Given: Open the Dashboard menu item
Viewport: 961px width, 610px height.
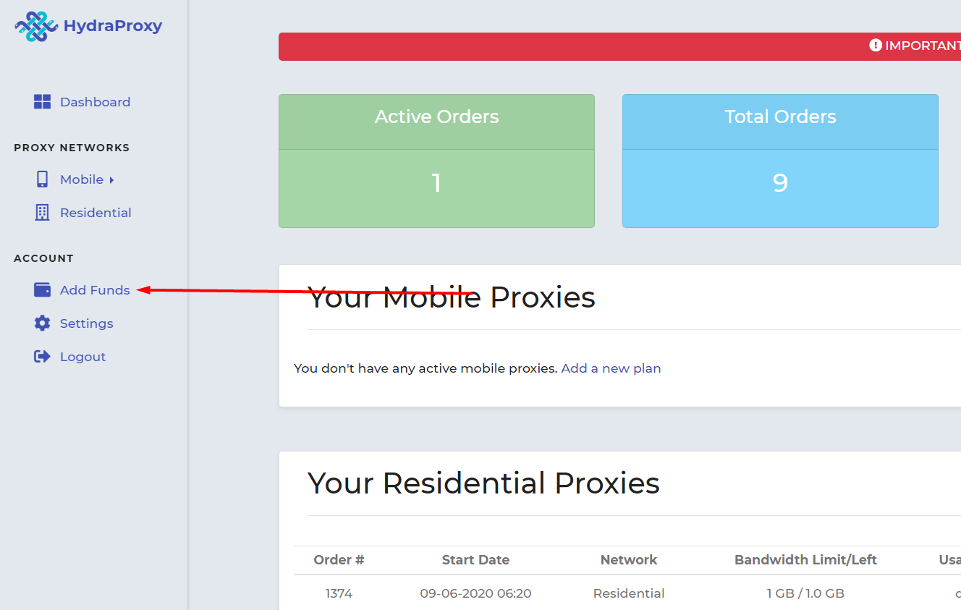Looking at the screenshot, I should 95,102.
